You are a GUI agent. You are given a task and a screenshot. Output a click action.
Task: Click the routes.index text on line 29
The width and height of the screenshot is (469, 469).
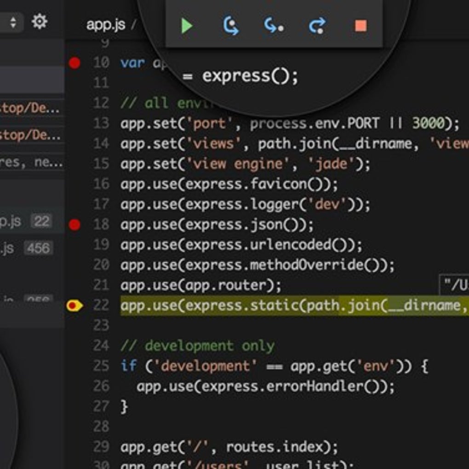click(275, 447)
